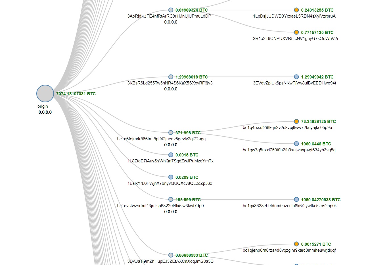Screen dimensions: 366x265
Task: Click the 0.0015 BTC amount label
Action: pyautogui.click(x=187, y=155)
